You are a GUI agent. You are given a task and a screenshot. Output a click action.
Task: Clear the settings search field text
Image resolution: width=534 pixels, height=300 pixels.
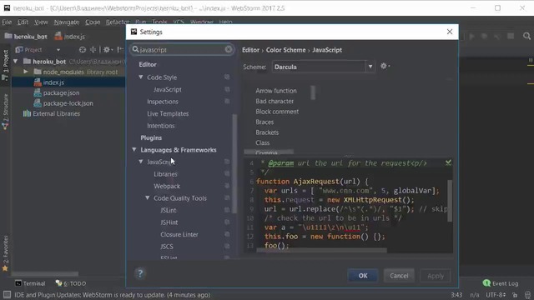(x=229, y=50)
